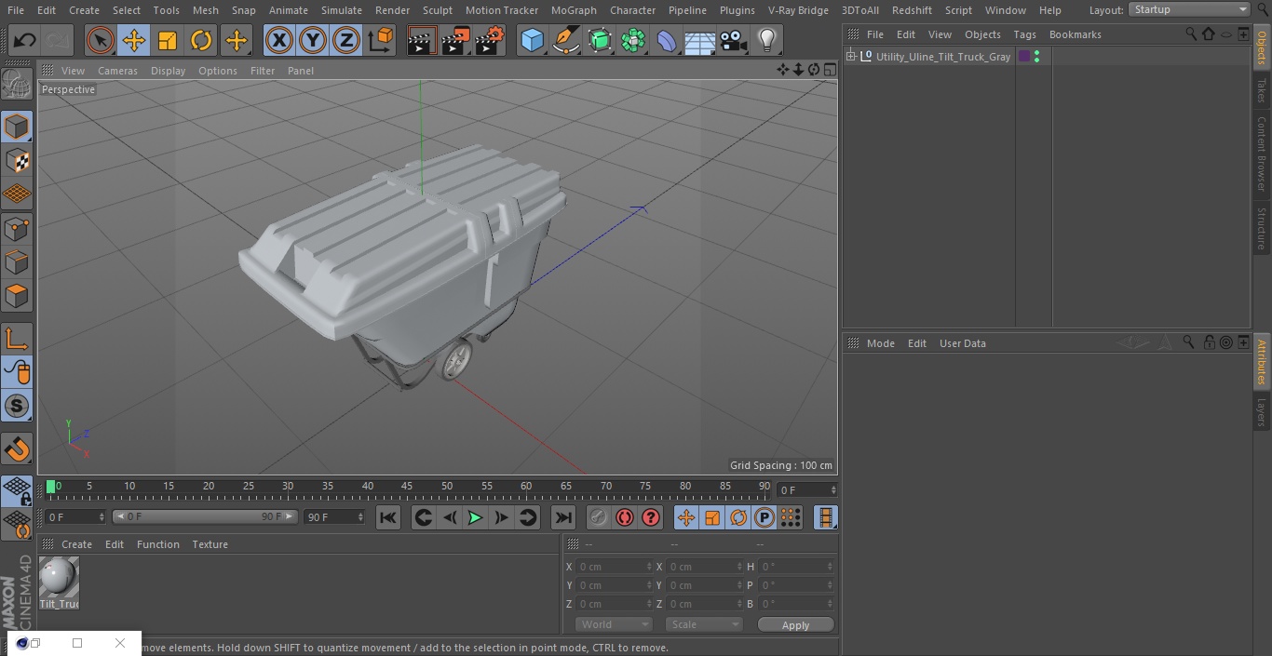This screenshot has width=1272, height=656.
Task: Click the X position input field
Action: point(613,567)
